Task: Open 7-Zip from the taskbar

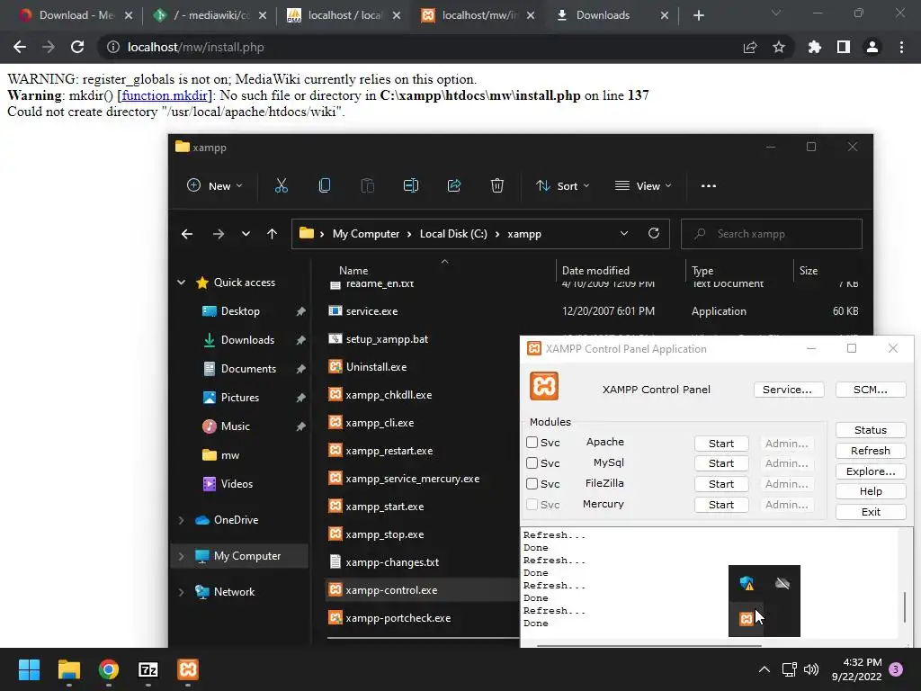Action: pos(148,669)
